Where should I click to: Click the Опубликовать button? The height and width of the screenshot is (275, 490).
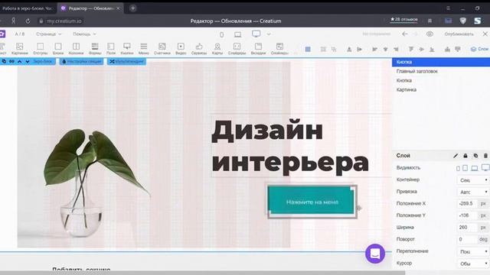459,34
